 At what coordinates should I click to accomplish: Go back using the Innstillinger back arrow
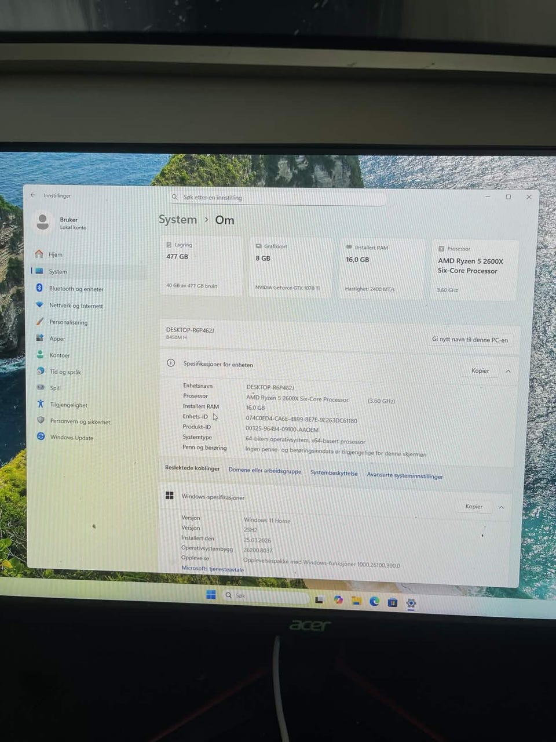click(33, 195)
